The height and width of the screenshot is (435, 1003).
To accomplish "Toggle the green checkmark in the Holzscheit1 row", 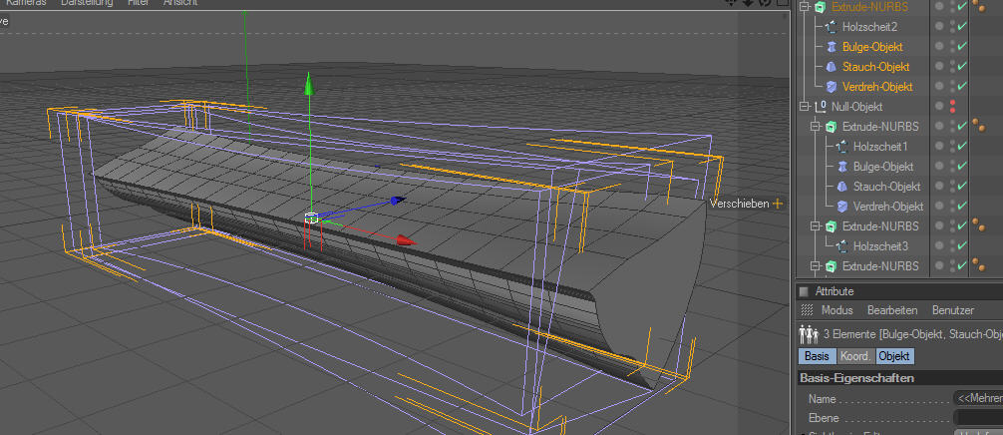I will [962, 147].
